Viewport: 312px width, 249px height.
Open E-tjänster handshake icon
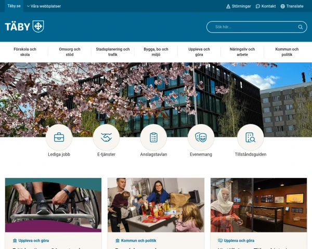(x=106, y=137)
